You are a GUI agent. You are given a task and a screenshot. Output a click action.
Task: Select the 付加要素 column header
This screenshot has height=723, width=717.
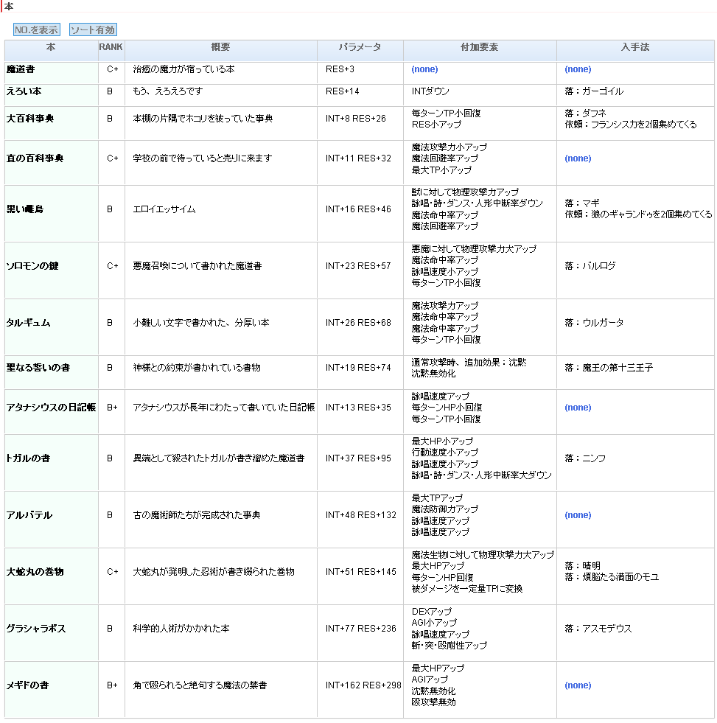480,47
